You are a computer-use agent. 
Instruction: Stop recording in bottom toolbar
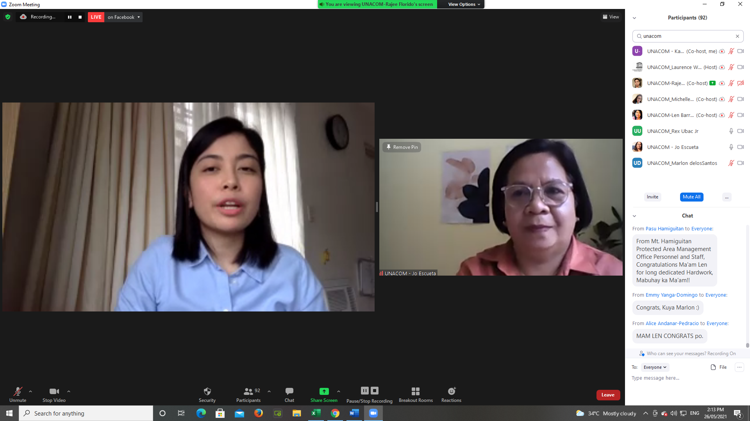click(x=375, y=390)
